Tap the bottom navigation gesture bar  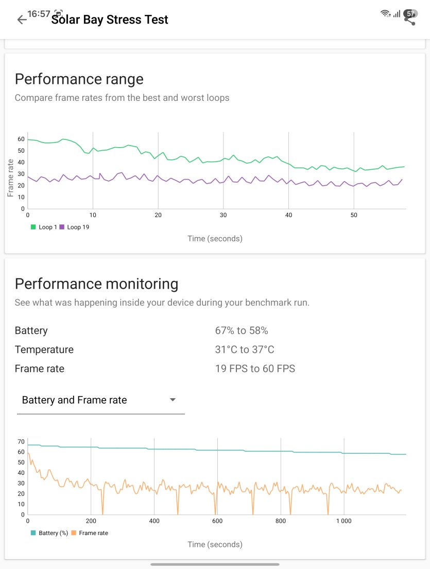point(215,564)
